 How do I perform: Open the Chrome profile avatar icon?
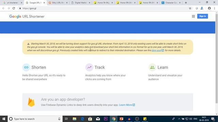209,8
